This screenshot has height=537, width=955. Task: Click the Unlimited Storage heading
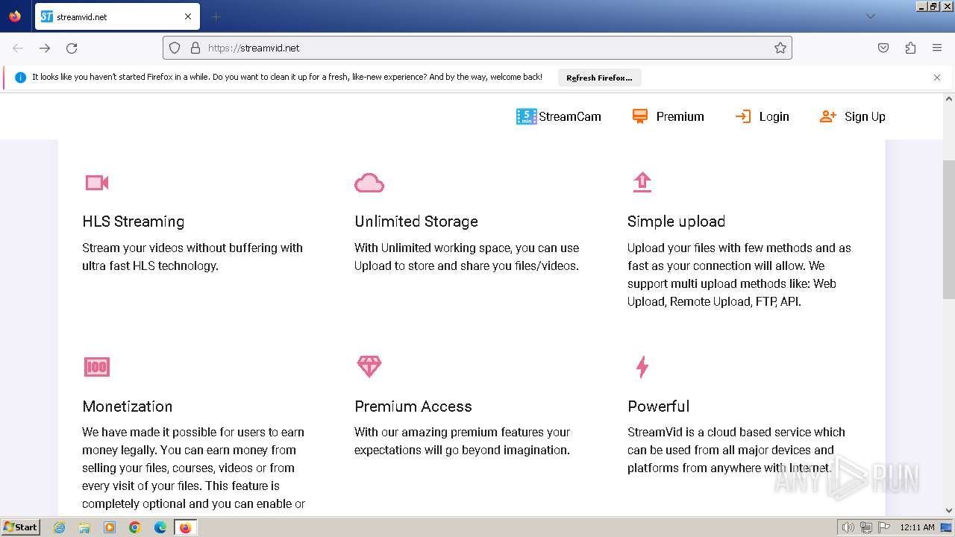tap(416, 222)
